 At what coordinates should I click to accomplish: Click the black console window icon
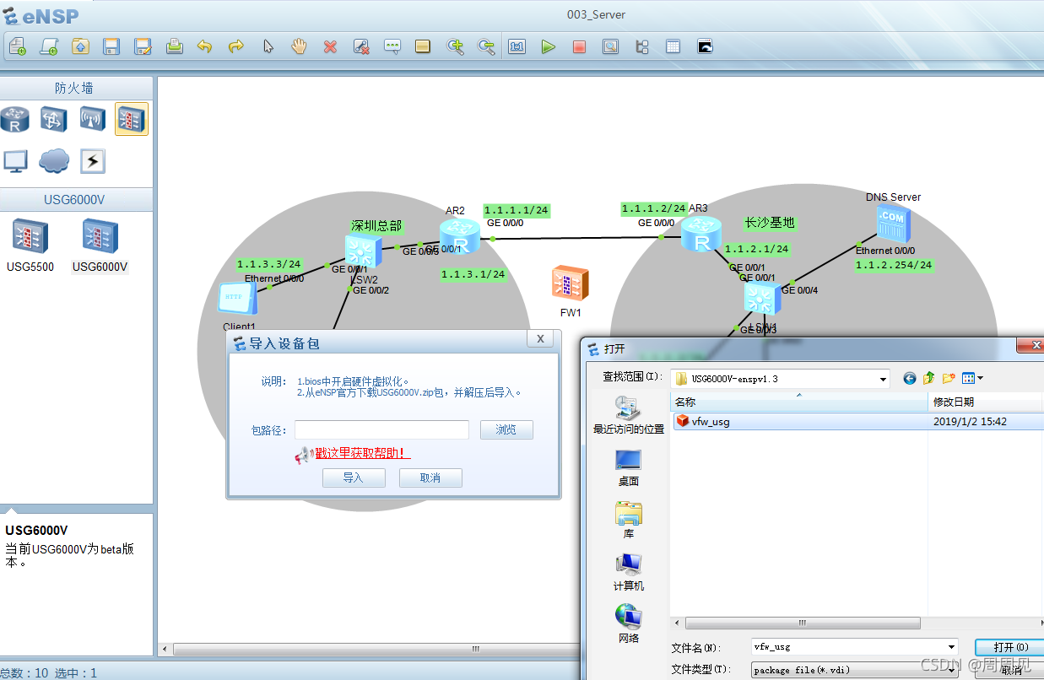pyautogui.click(x=705, y=47)
